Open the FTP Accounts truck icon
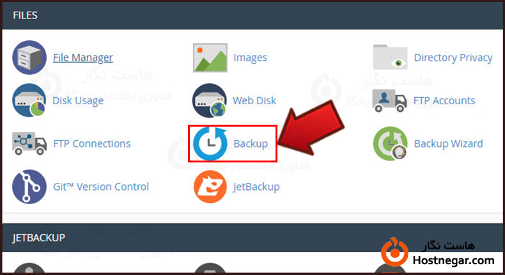The height and width of the screenshot is (275, 505). [389, 100]
